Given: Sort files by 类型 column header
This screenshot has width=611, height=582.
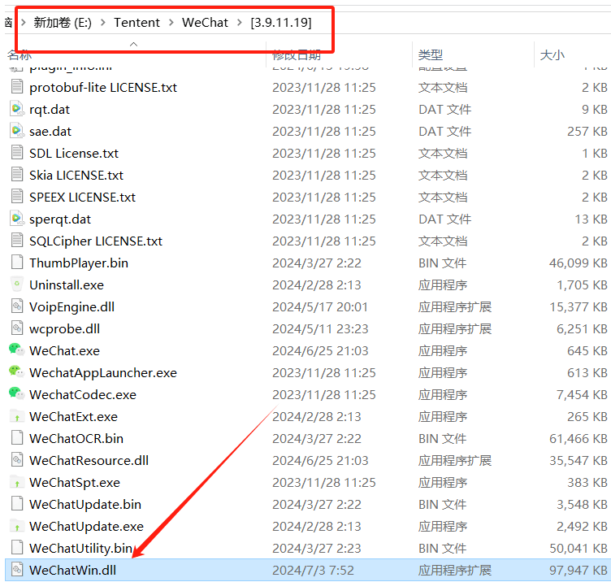Looking at the screenshot, I should pyautogui.click(x=431, y=55).
